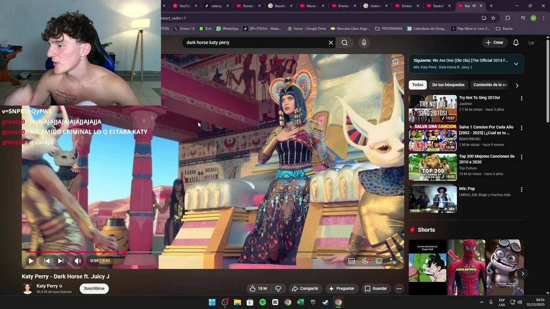Open a new browser tab
550x309 pixels.
[x=491, y=6]
